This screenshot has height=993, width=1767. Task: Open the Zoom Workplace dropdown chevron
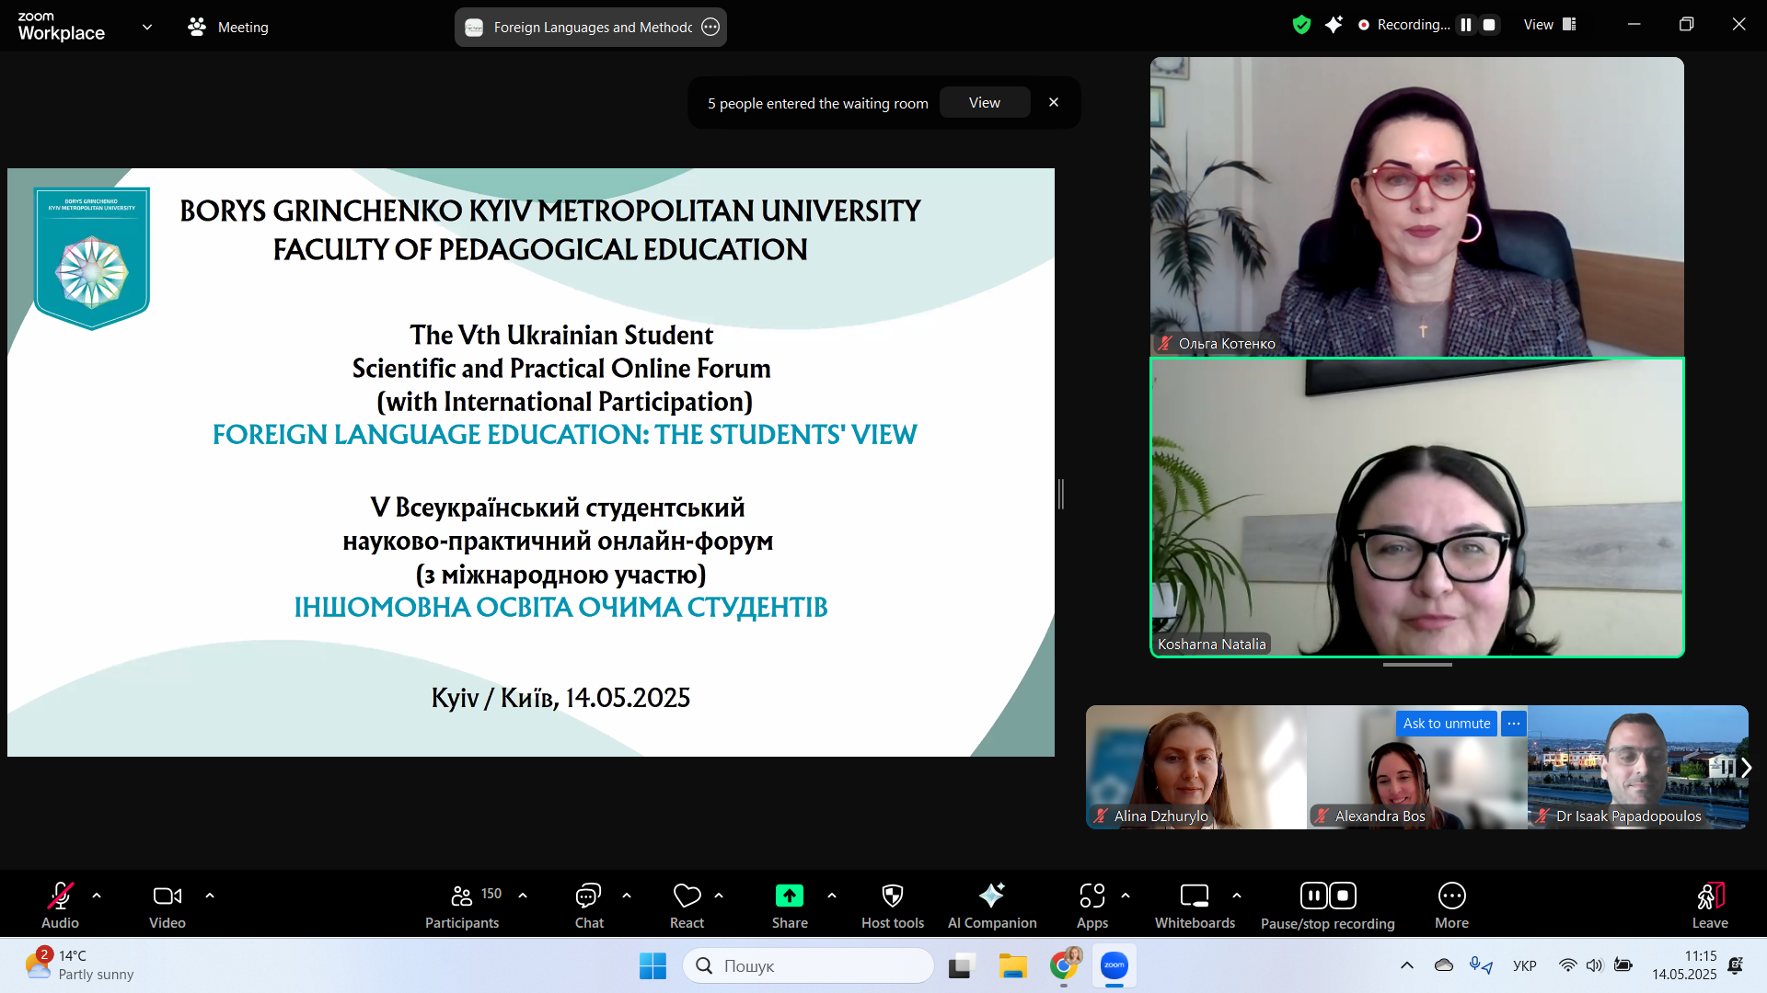pyautogui.click(x=147, y=27)
